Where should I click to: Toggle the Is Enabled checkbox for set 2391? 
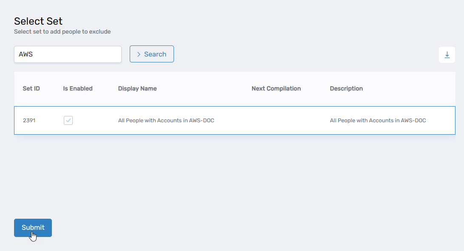click(68, 121)
